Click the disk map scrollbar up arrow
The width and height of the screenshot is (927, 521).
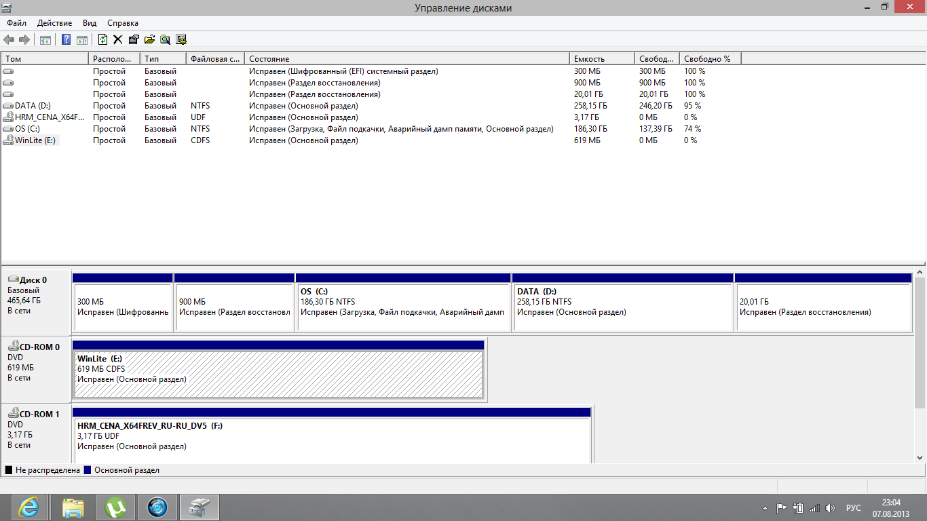tap(920, 271)
